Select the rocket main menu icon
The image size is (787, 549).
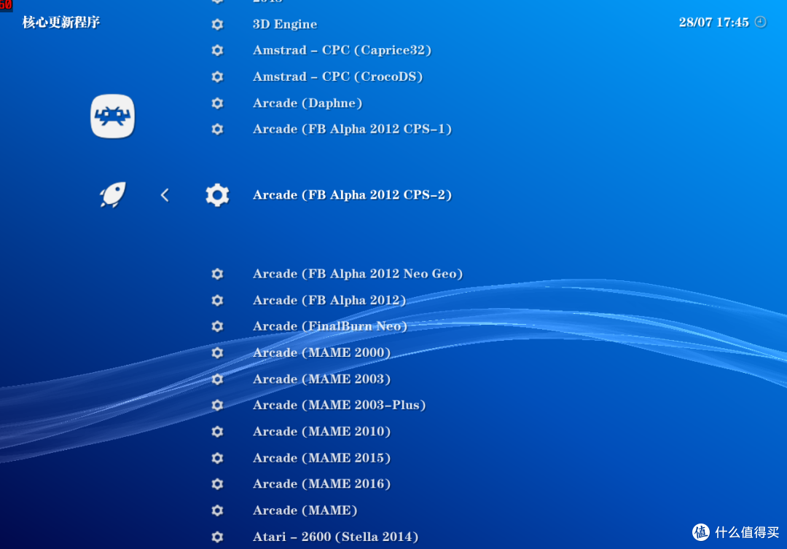coord(112,194)
